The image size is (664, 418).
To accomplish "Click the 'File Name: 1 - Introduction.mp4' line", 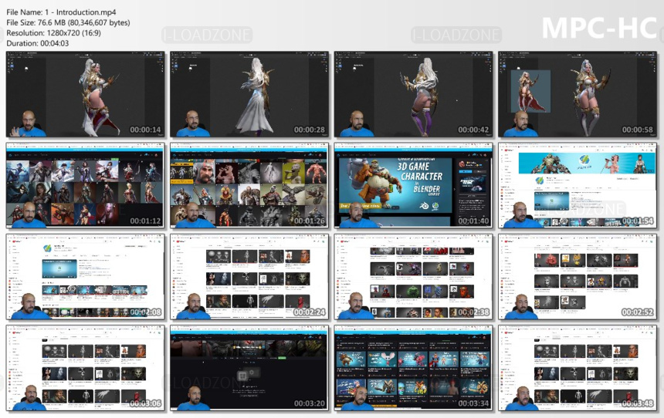I will pos(61,12).
